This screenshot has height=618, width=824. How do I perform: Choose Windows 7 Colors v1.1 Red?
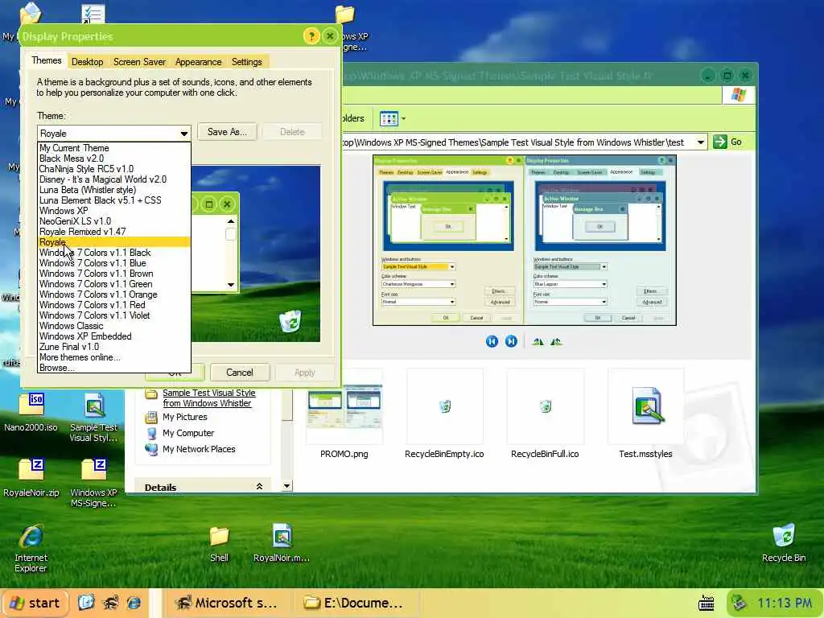[114, 305]
